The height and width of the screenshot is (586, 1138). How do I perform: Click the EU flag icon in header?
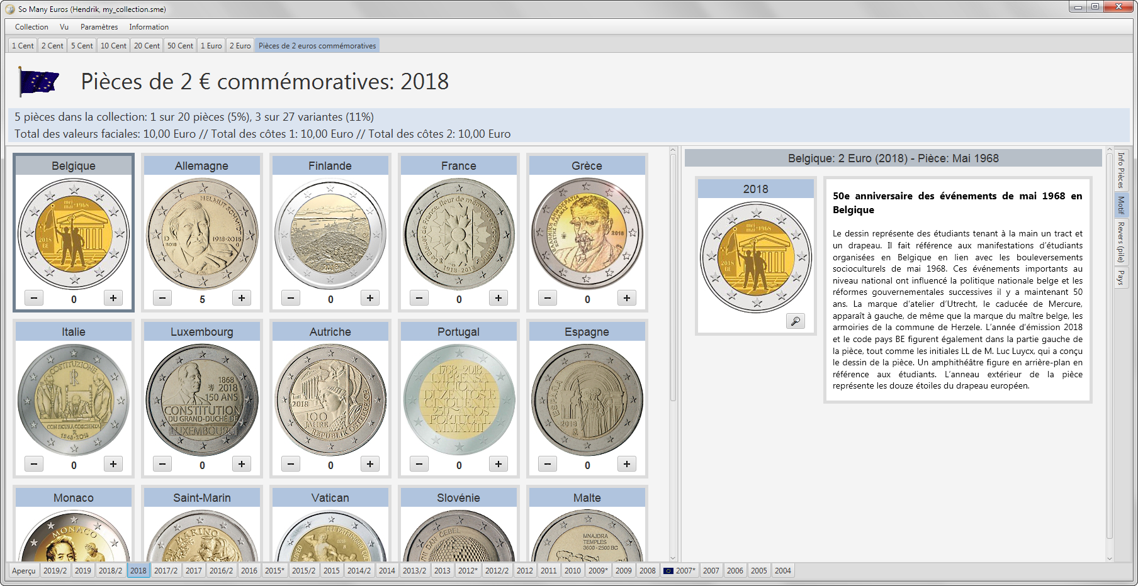point(39,82)
